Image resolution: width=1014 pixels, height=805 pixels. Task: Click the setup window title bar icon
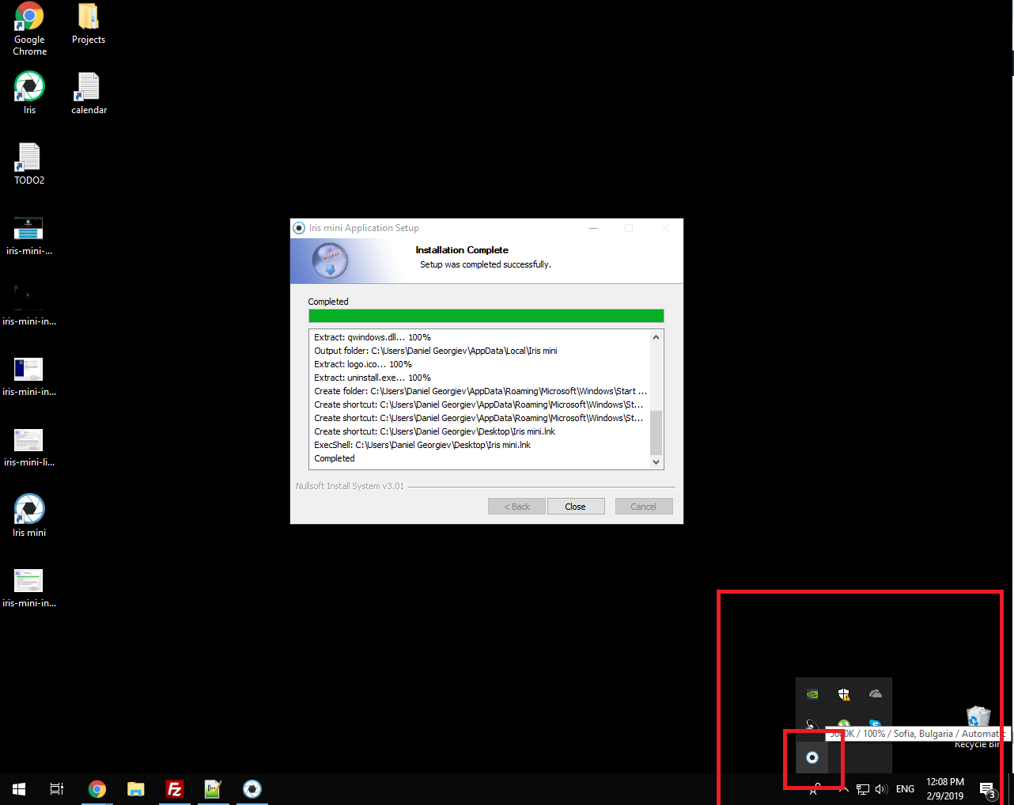[x=299, y=228]
